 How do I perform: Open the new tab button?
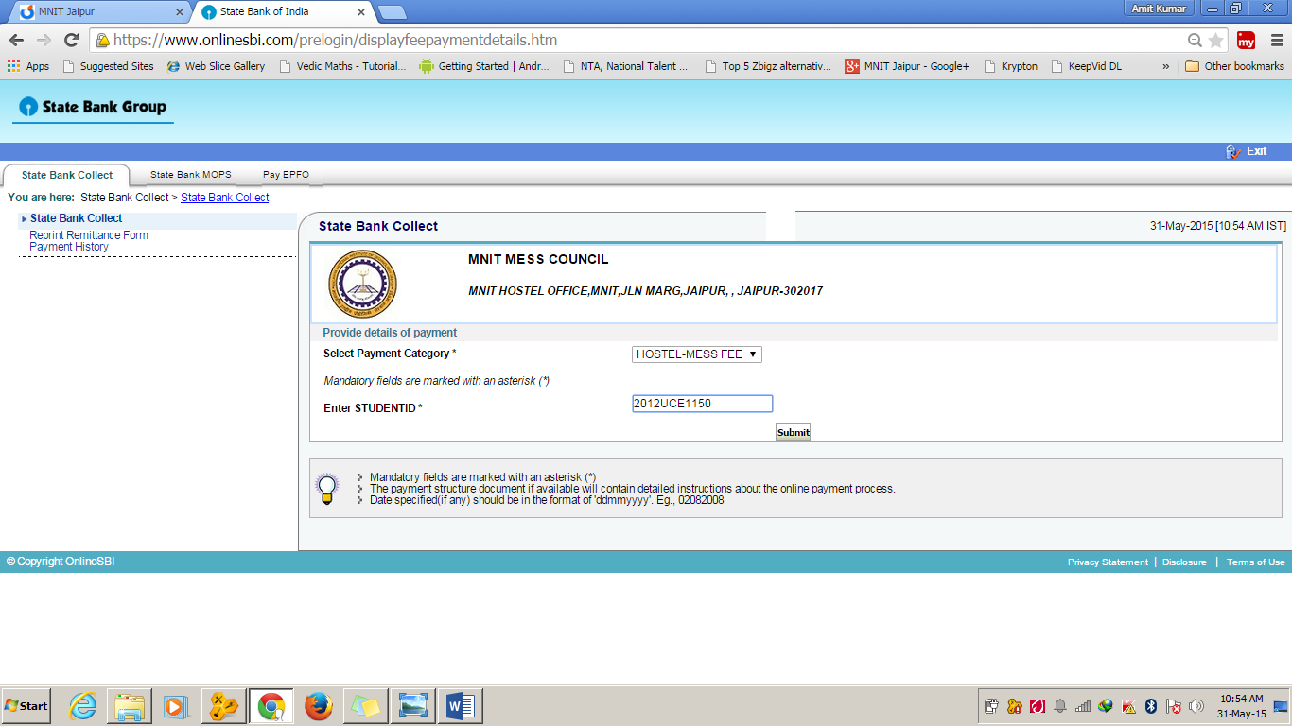(x=392, y=12)
